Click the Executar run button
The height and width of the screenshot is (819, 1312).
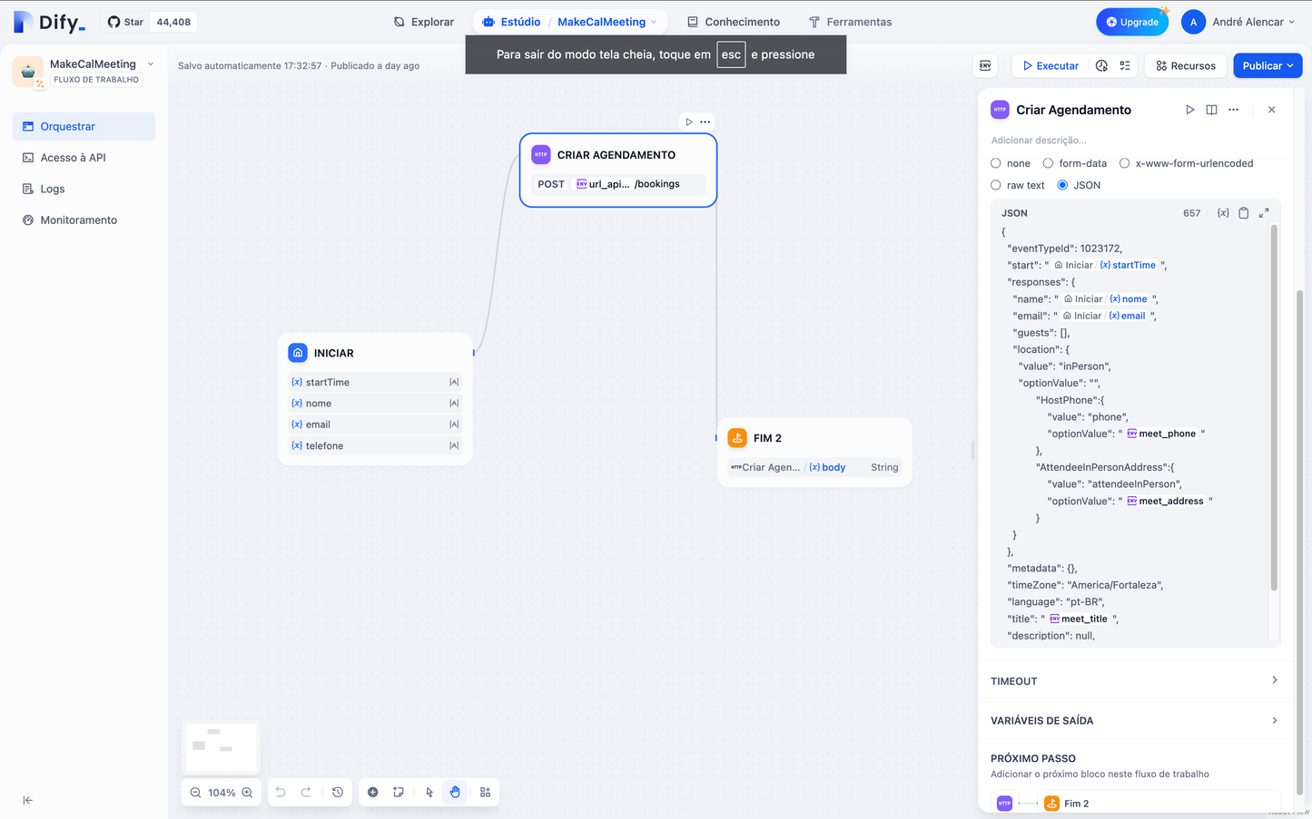(1051, 65)
